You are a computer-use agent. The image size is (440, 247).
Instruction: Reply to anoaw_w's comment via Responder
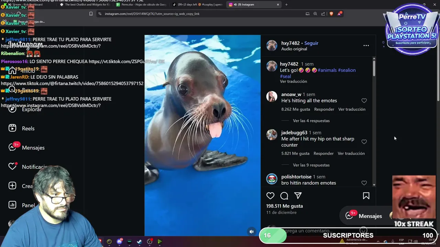click(x=324, y=109)
